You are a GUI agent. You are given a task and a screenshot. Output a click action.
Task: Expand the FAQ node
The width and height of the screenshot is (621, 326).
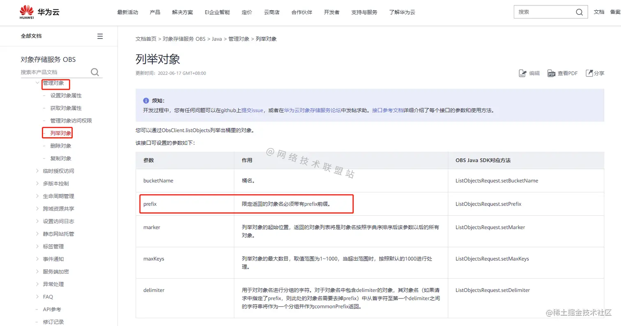click(37, 296)
